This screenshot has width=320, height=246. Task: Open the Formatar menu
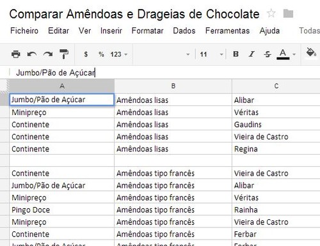pyautogui.click(x=147, y=31)
